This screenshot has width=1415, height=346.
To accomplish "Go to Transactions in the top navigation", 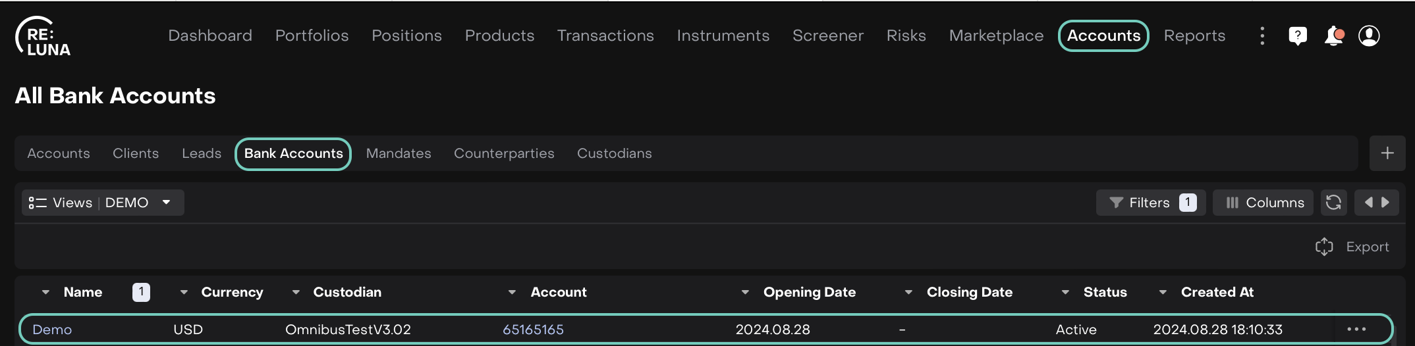I will click(x=605, y=36).
